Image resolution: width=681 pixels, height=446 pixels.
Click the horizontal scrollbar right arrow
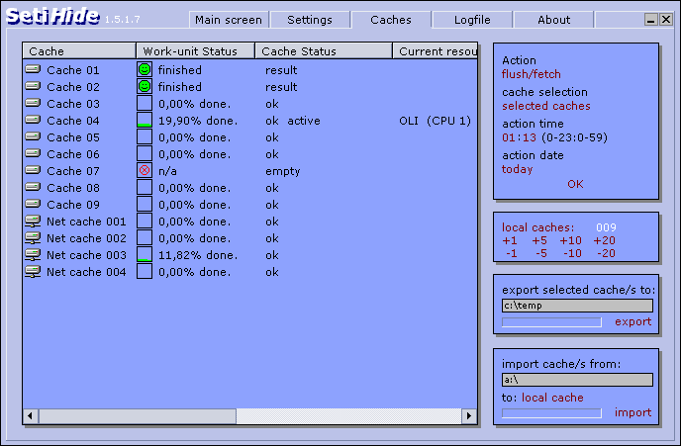pyautogui.click(x=469, y=416)
